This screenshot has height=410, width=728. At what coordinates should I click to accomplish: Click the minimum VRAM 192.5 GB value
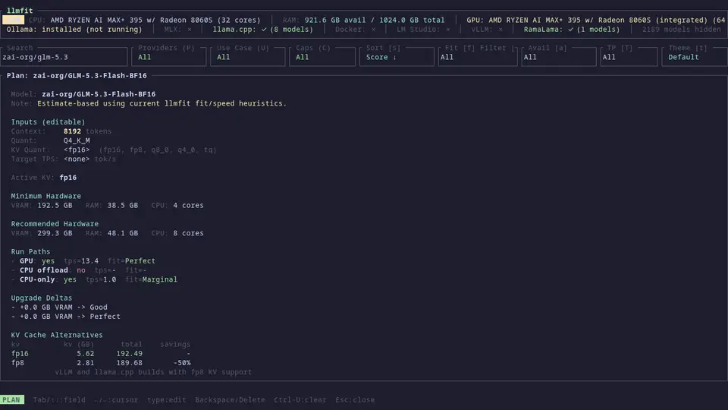55,206
